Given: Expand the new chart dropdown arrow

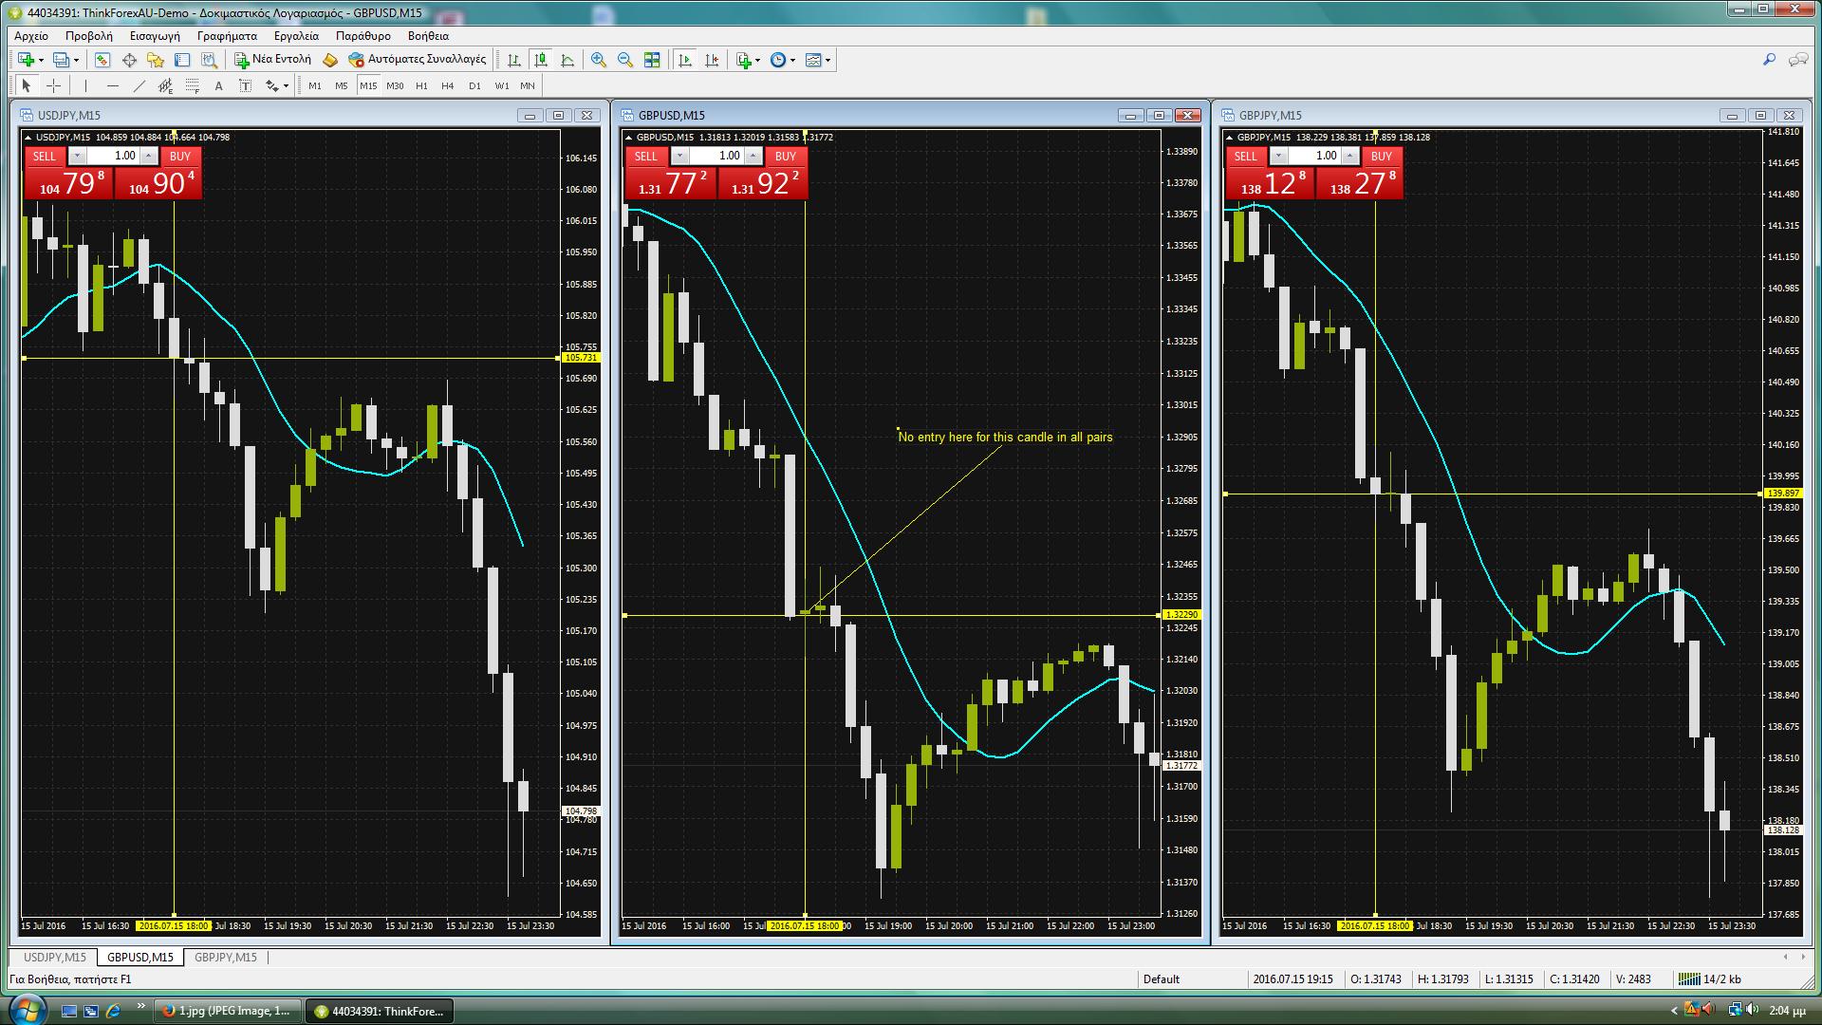Looking at the screenshot, I should point(41,60).
